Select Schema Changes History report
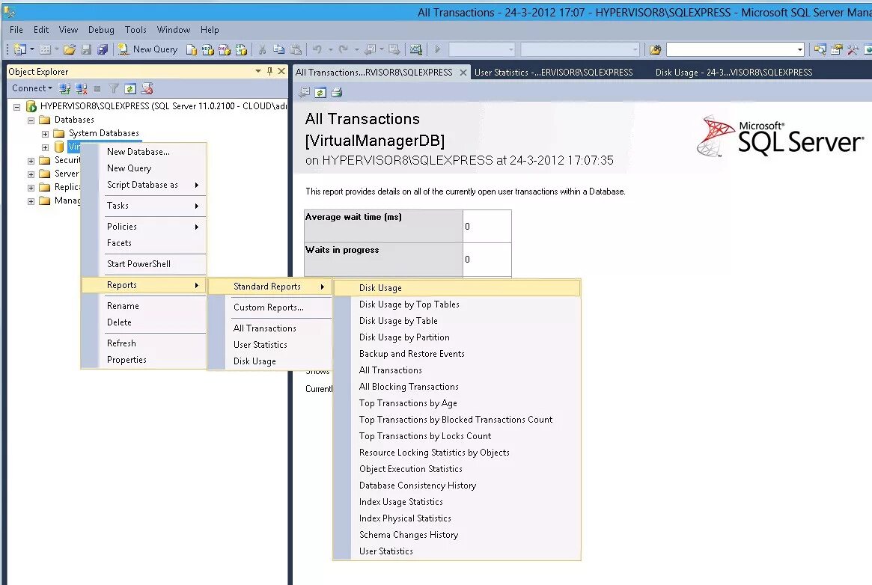872x585 pixels. (x=457, y=535)
